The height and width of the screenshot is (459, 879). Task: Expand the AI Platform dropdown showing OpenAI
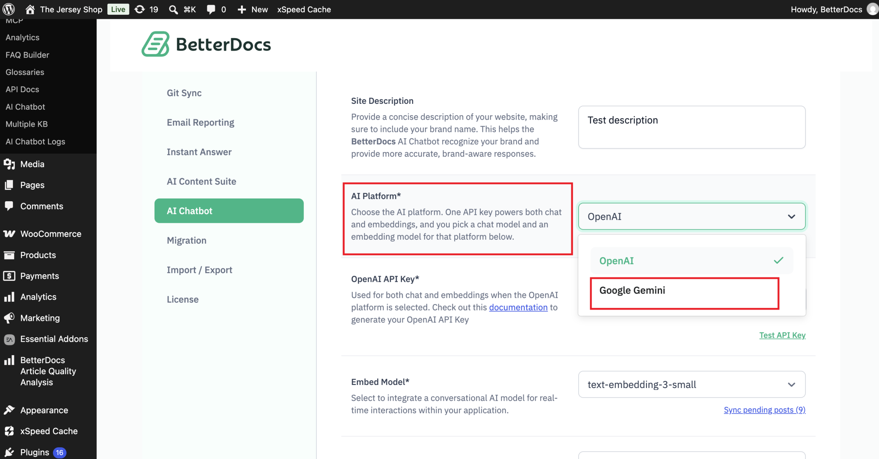[x=692, y=216]
